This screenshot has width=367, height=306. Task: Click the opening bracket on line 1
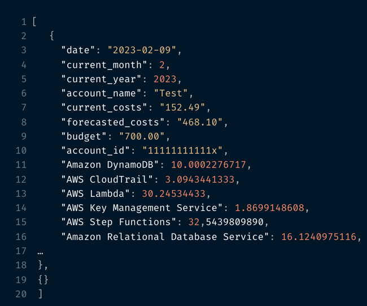pos(34,22)
